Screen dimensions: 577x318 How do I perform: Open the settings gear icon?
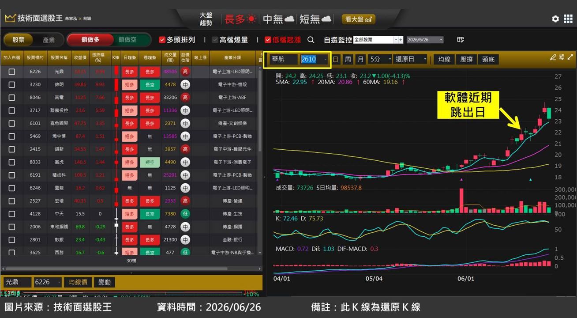pos(555,19)
